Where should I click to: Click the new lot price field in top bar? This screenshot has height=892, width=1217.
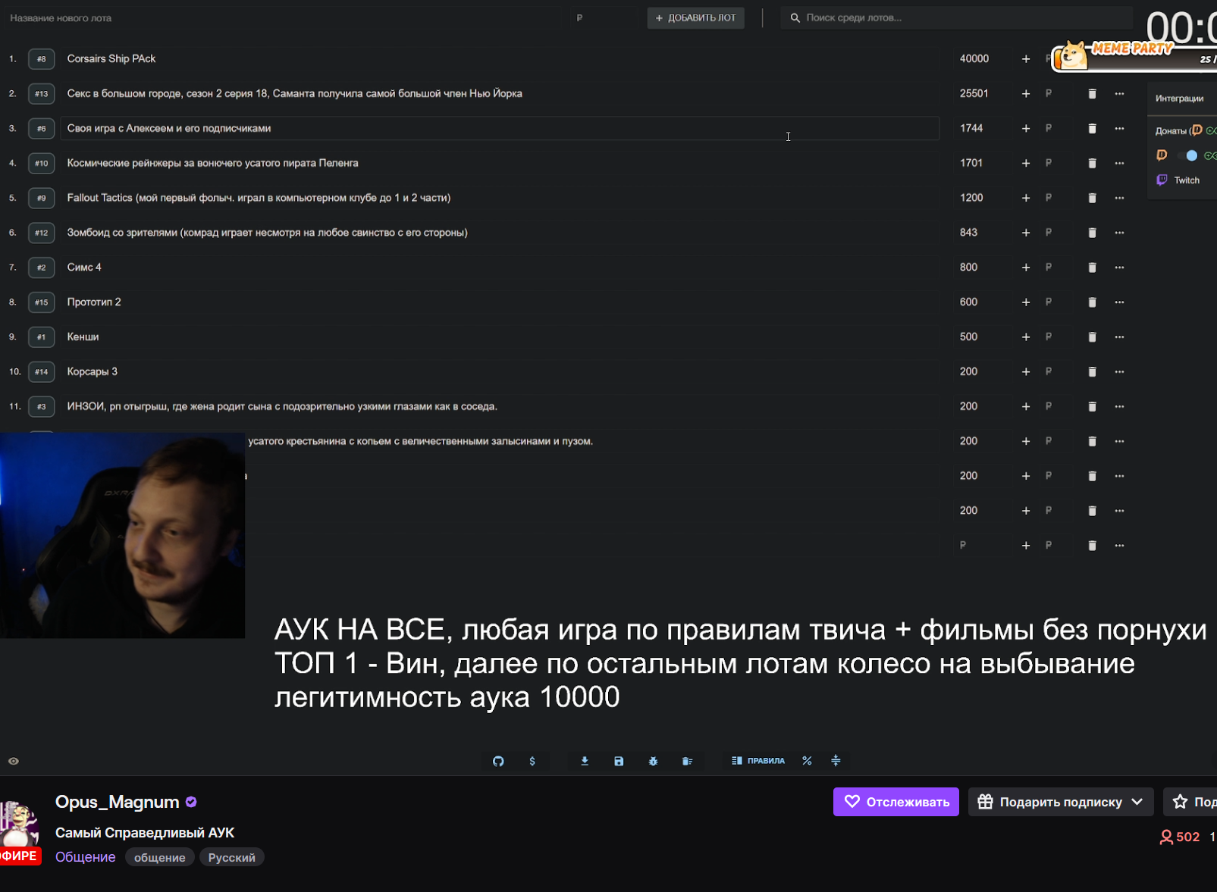(x=605, y=18)
